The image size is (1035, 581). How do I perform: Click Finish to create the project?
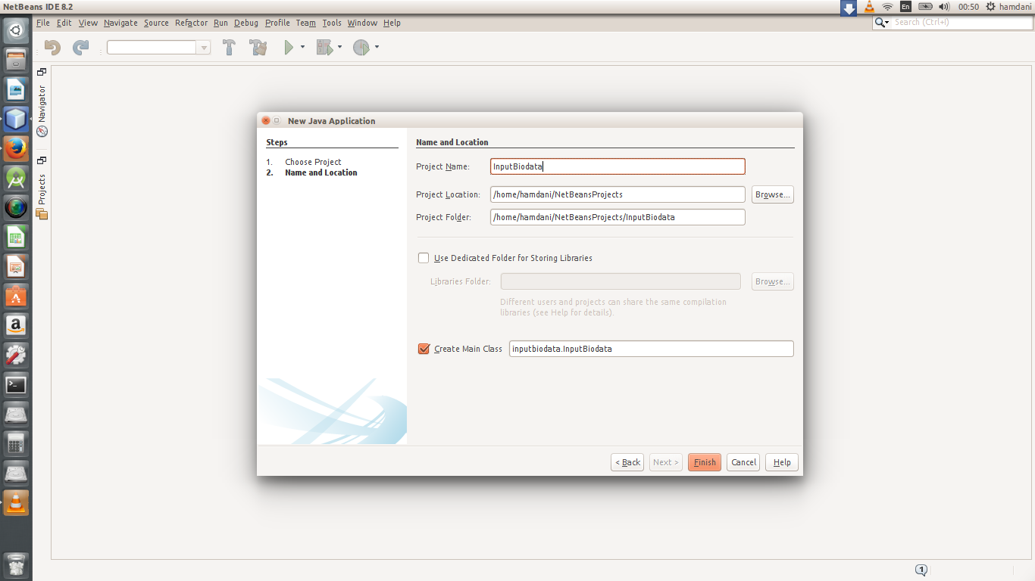coord(705,462)
